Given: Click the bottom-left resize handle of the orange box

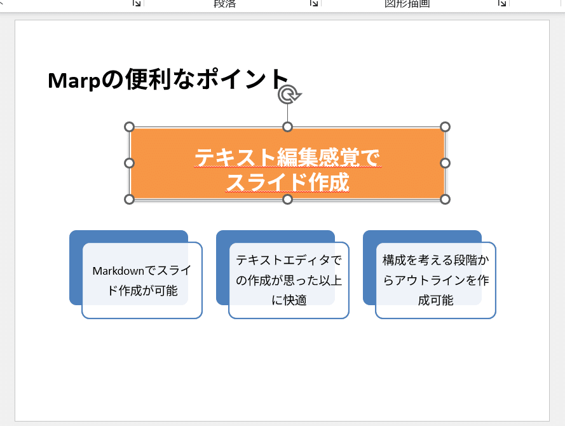Looking at the screenshot, I should [x=130, y=199].
